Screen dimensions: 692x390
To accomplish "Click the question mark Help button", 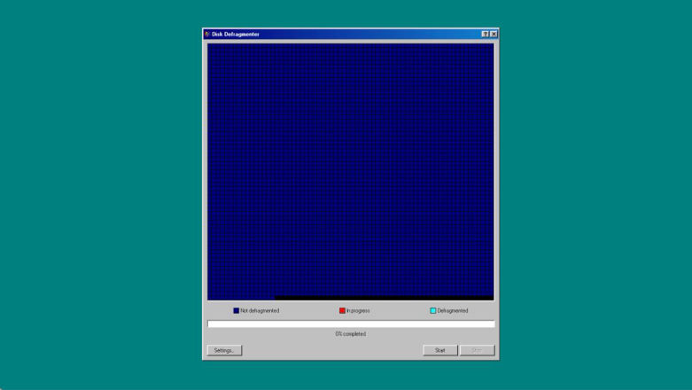I will click(x=485, y=34).
